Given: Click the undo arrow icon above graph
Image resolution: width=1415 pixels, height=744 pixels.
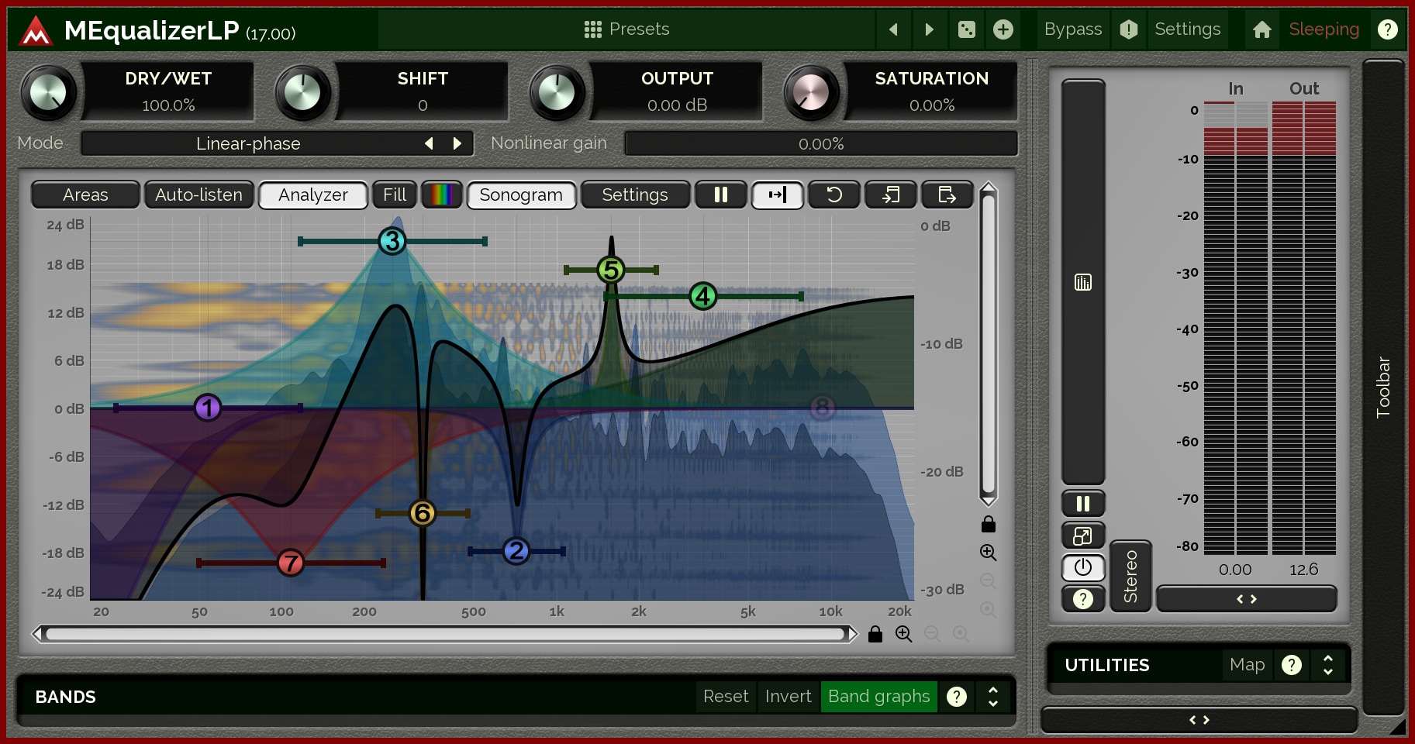Looking at the screenshot, I should [833, 195].
